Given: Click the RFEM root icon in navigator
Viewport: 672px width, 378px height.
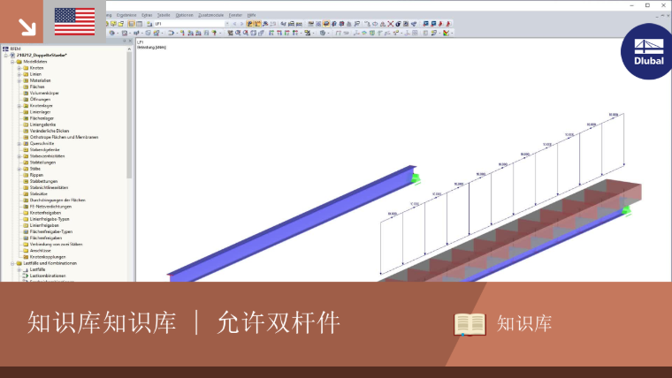Looking at the screenshot, I should pos(5,49).
